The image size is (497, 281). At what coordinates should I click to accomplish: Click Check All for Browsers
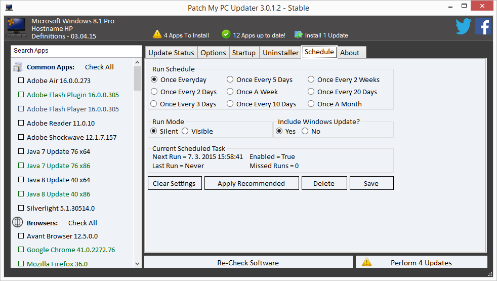tap(82, 223)
